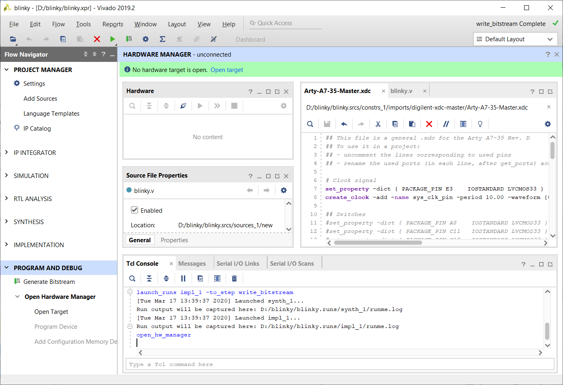
Task: Click the XDC editor vertical scrollbar thumb
Action: click(552, 150)
